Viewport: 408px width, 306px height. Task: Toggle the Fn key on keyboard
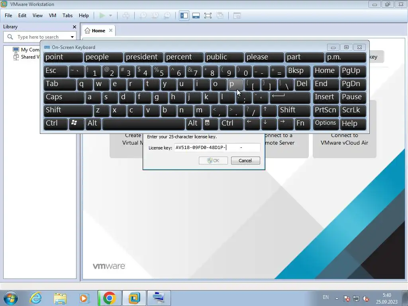pos(302,124)
